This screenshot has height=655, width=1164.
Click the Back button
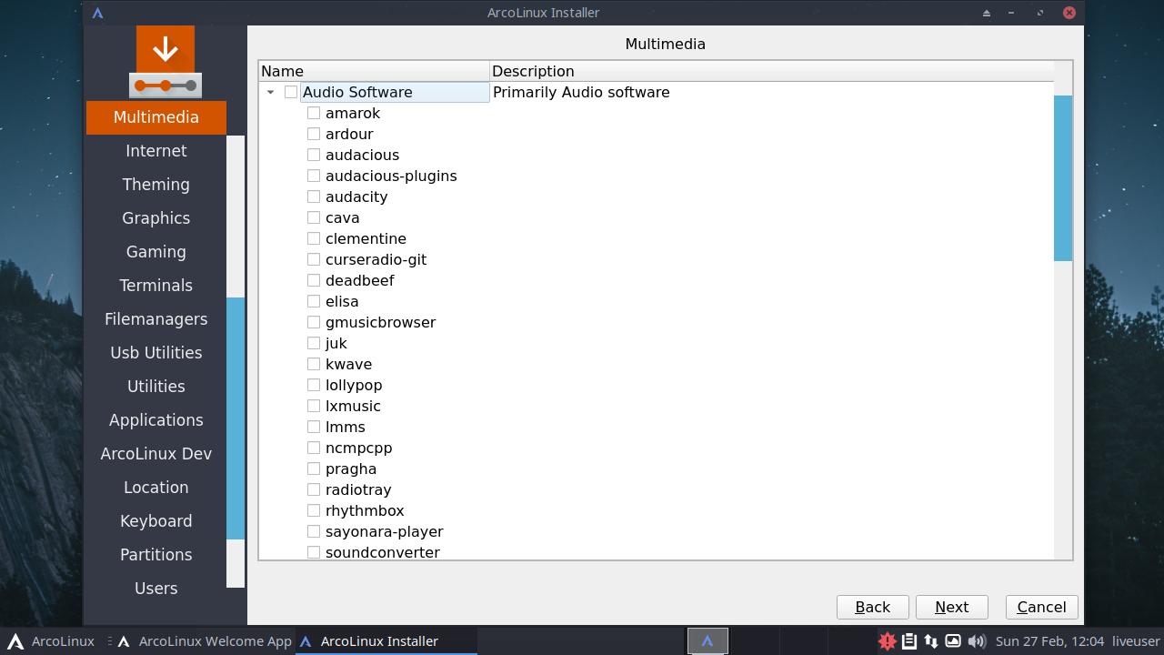pyautogui.click(x=873, y=607)
